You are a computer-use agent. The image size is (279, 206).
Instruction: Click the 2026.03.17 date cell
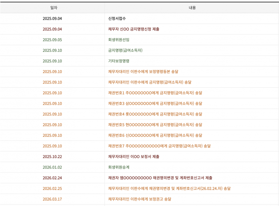(52, 199)
